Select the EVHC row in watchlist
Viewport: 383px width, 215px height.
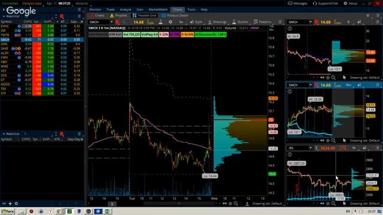pos(42,26)
